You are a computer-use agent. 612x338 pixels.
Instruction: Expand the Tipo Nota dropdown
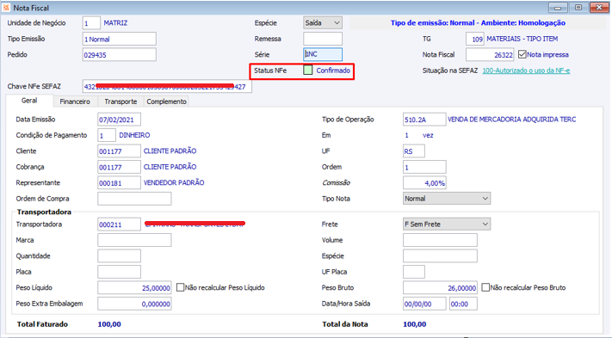[x=447, y=199]
